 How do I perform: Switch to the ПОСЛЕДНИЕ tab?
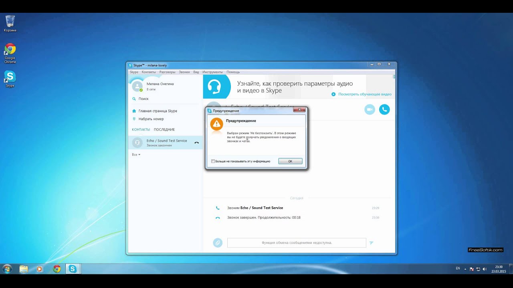click(x=164, y=130)
